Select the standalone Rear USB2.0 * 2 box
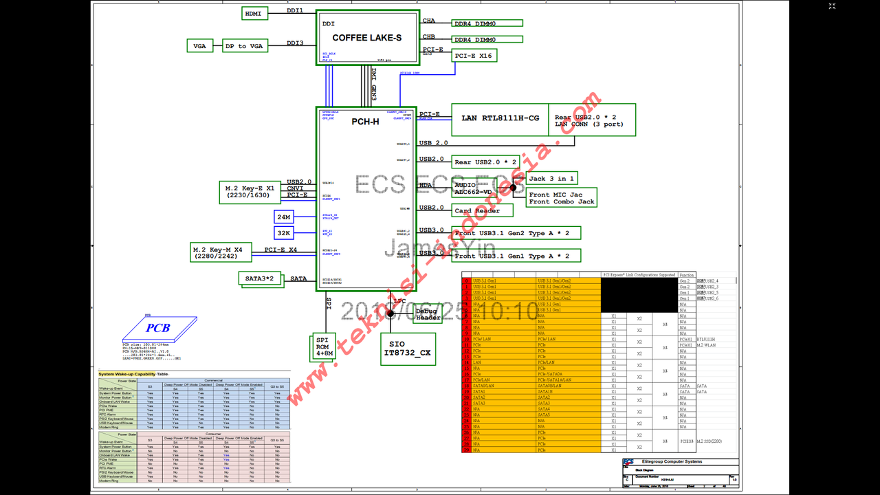 pyautogui.click(x=485, y=162)
